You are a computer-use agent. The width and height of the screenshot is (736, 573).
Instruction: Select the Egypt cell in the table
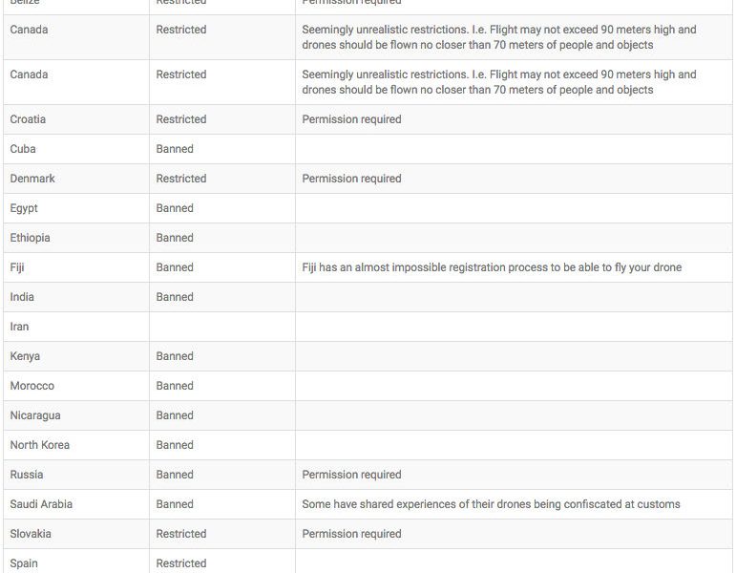pos(24,208)
